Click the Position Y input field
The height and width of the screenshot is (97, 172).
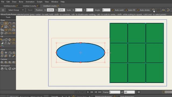(62, 10)
